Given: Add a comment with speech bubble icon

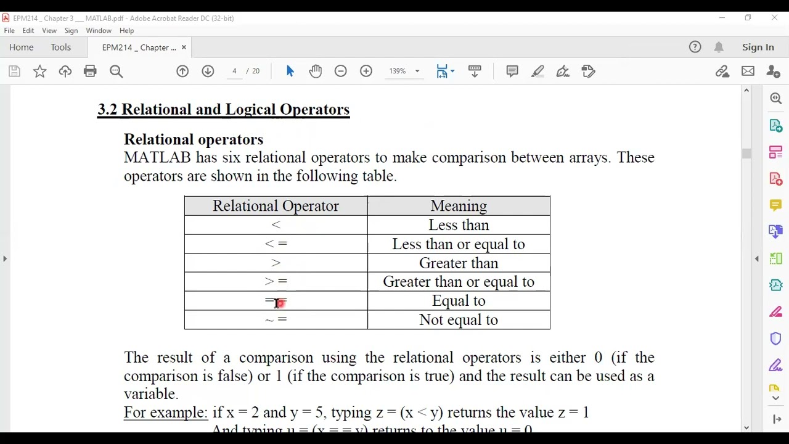Looking at the screenshot, I should pyautogui.click(x=512, y=72).
